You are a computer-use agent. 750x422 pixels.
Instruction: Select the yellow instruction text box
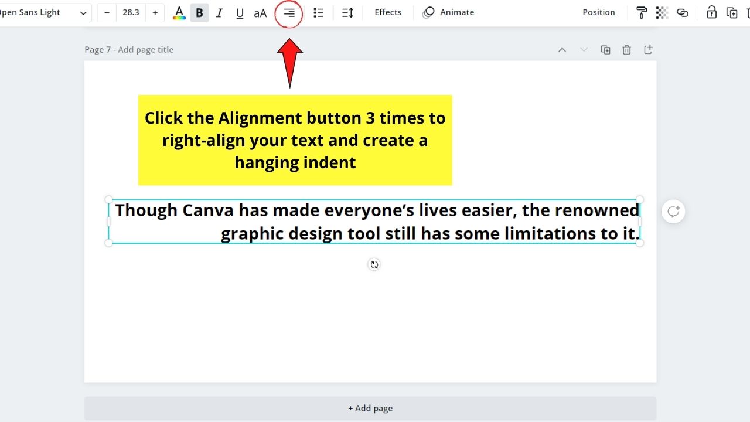(295, 140)
